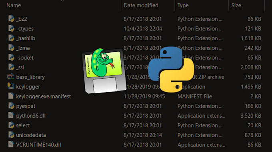The width and height of the screenshot is (272, 152).
Task: Click the keylogger.exe.manifest file icon
Action: coord(11,96)
